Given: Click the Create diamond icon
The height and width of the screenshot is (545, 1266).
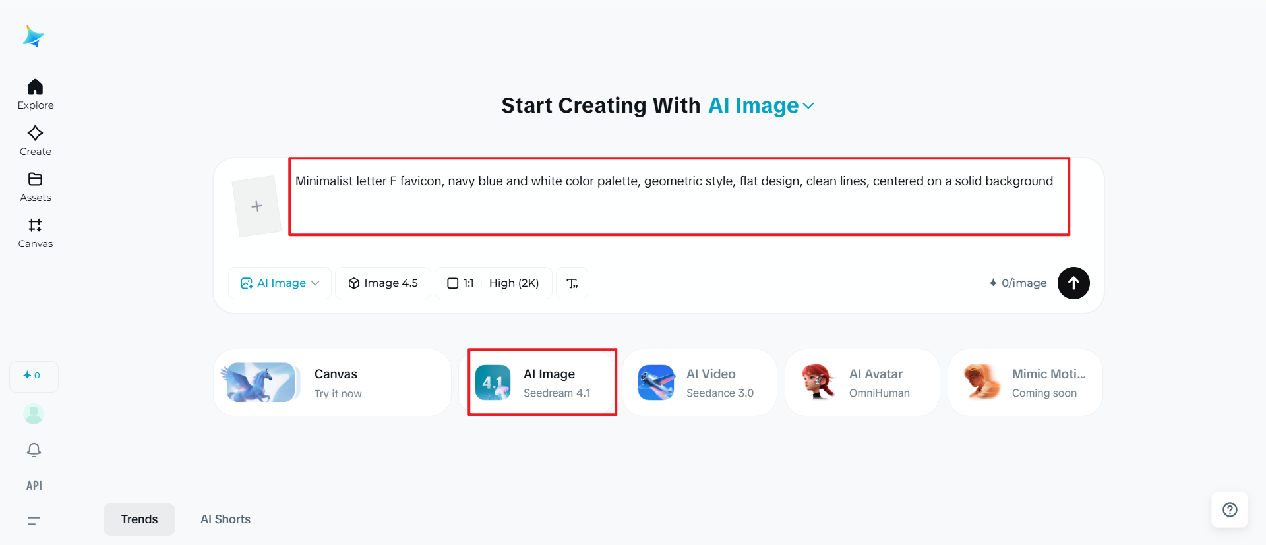Looking at the screenshot, I should click(35, 134).
